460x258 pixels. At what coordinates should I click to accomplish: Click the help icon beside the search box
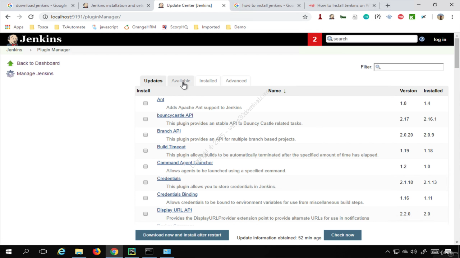coord(422,39)
